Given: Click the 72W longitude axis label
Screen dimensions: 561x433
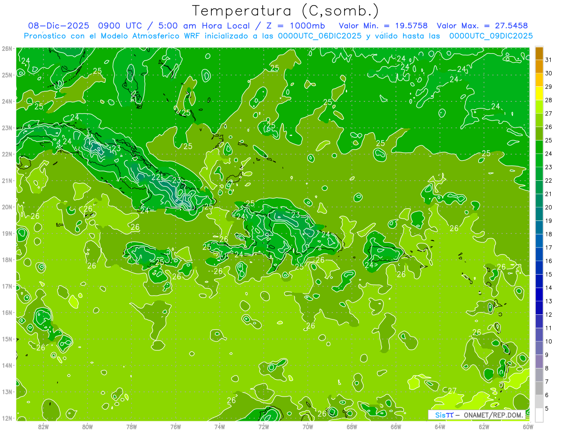Looking at the screenshot, I should tap(264, 426).
